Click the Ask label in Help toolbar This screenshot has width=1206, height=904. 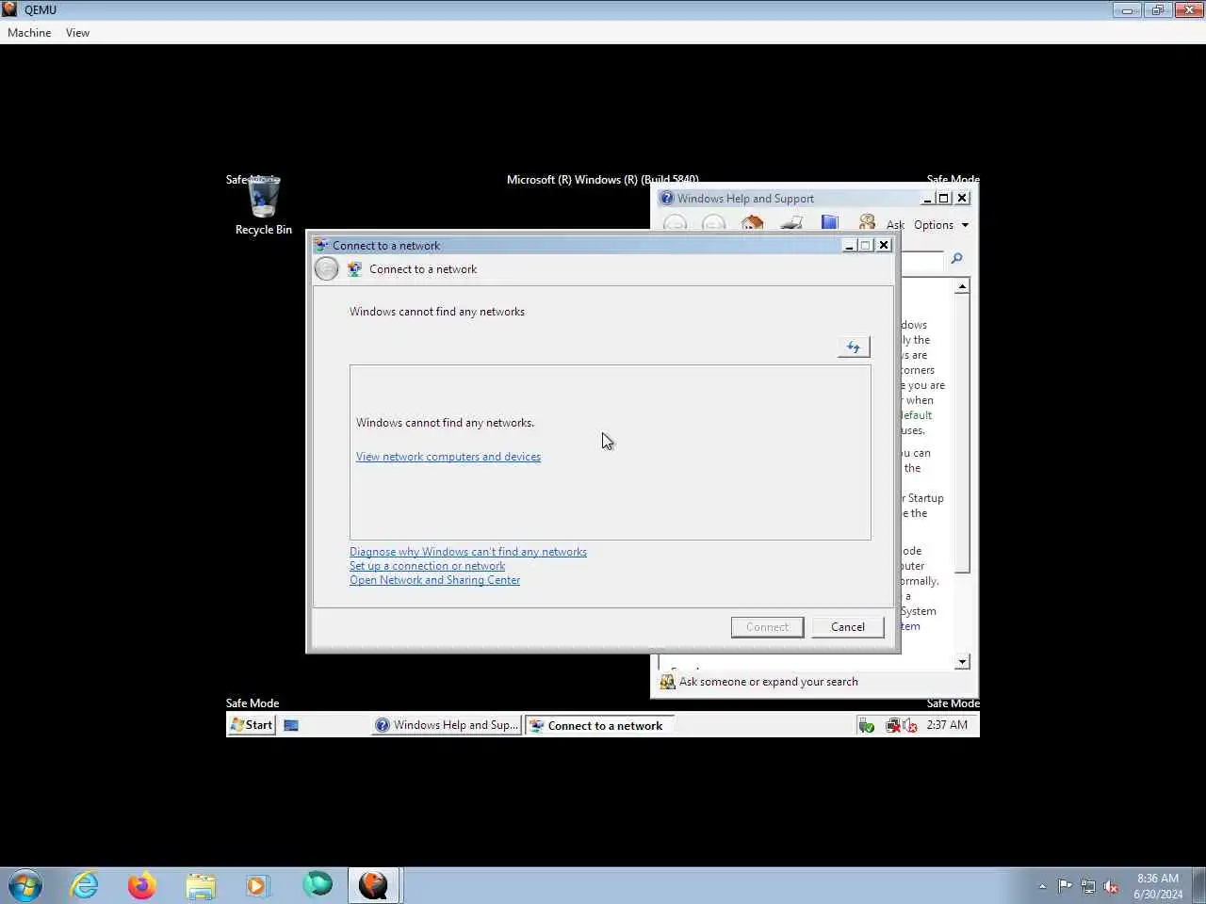tap(895, 225)
